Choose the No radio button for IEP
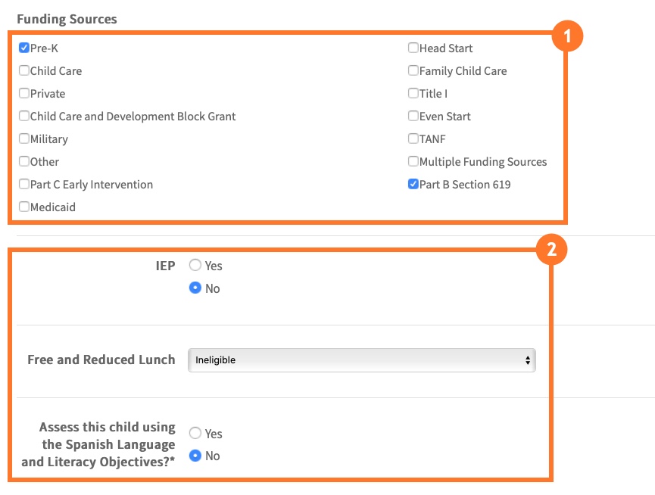Screen dimensions: 655x495 pyautogui.click(x=195, y=288)
